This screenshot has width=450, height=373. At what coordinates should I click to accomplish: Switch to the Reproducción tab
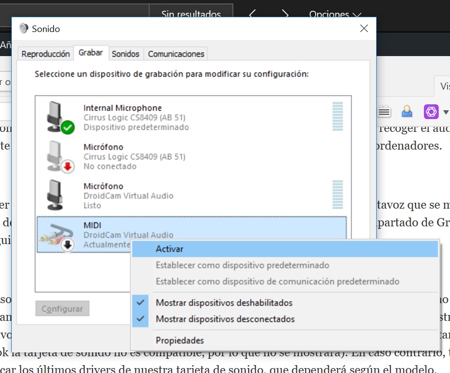point(46,54)
